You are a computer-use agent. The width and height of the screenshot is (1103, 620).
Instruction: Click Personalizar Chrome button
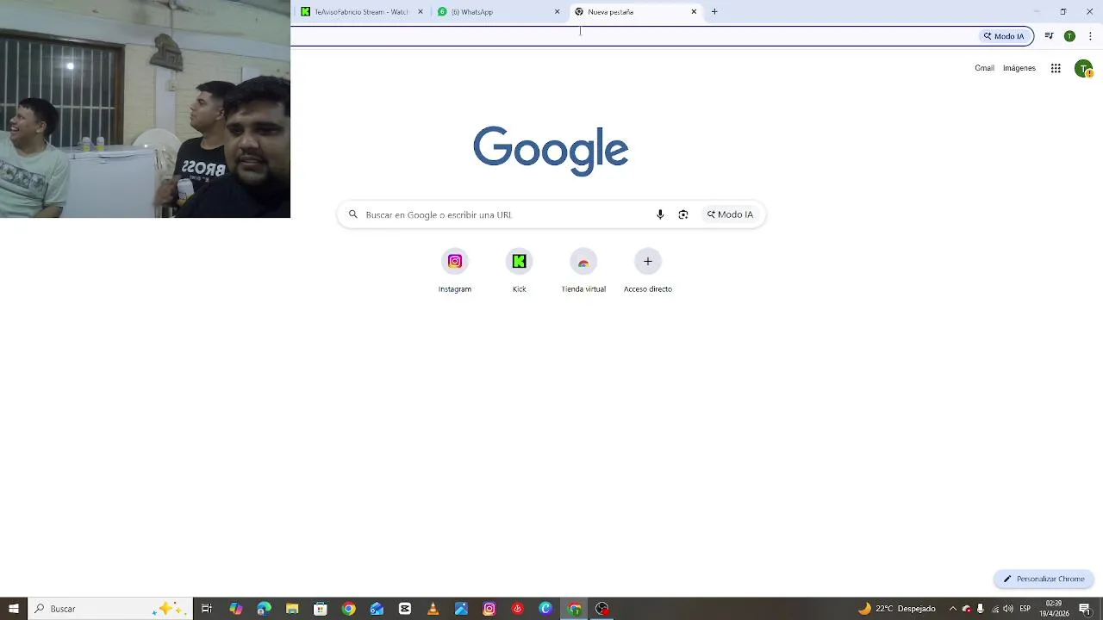coord(1044,579)
